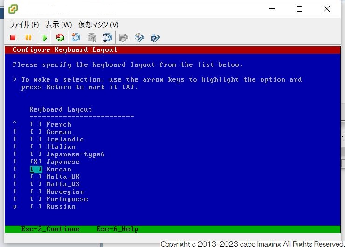Viewport: 345px width, 247px height.
Task: Close the console window
Action: pyautogui.click(x=327, y=9)
